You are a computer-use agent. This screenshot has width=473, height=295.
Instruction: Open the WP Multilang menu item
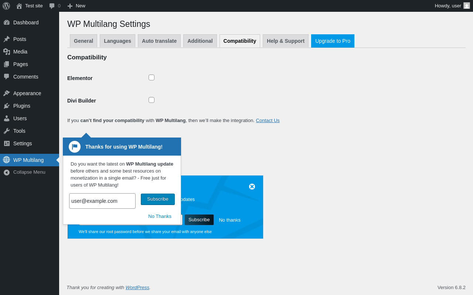click(30, 160)
